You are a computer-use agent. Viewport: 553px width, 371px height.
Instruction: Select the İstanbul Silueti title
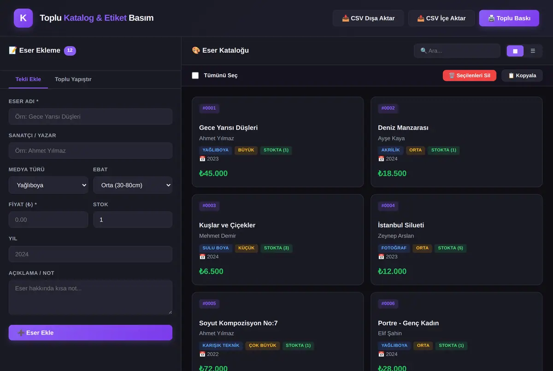pos(401,225)
